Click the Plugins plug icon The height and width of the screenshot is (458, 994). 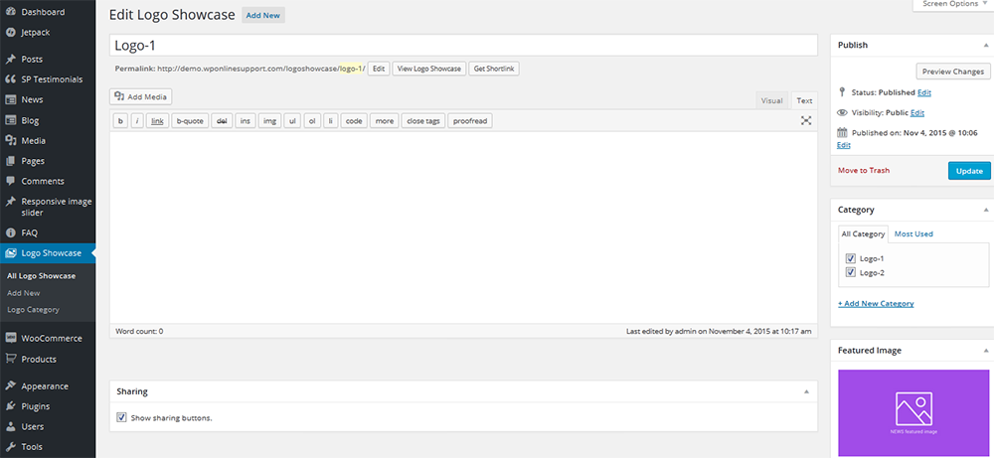[10, 406]
